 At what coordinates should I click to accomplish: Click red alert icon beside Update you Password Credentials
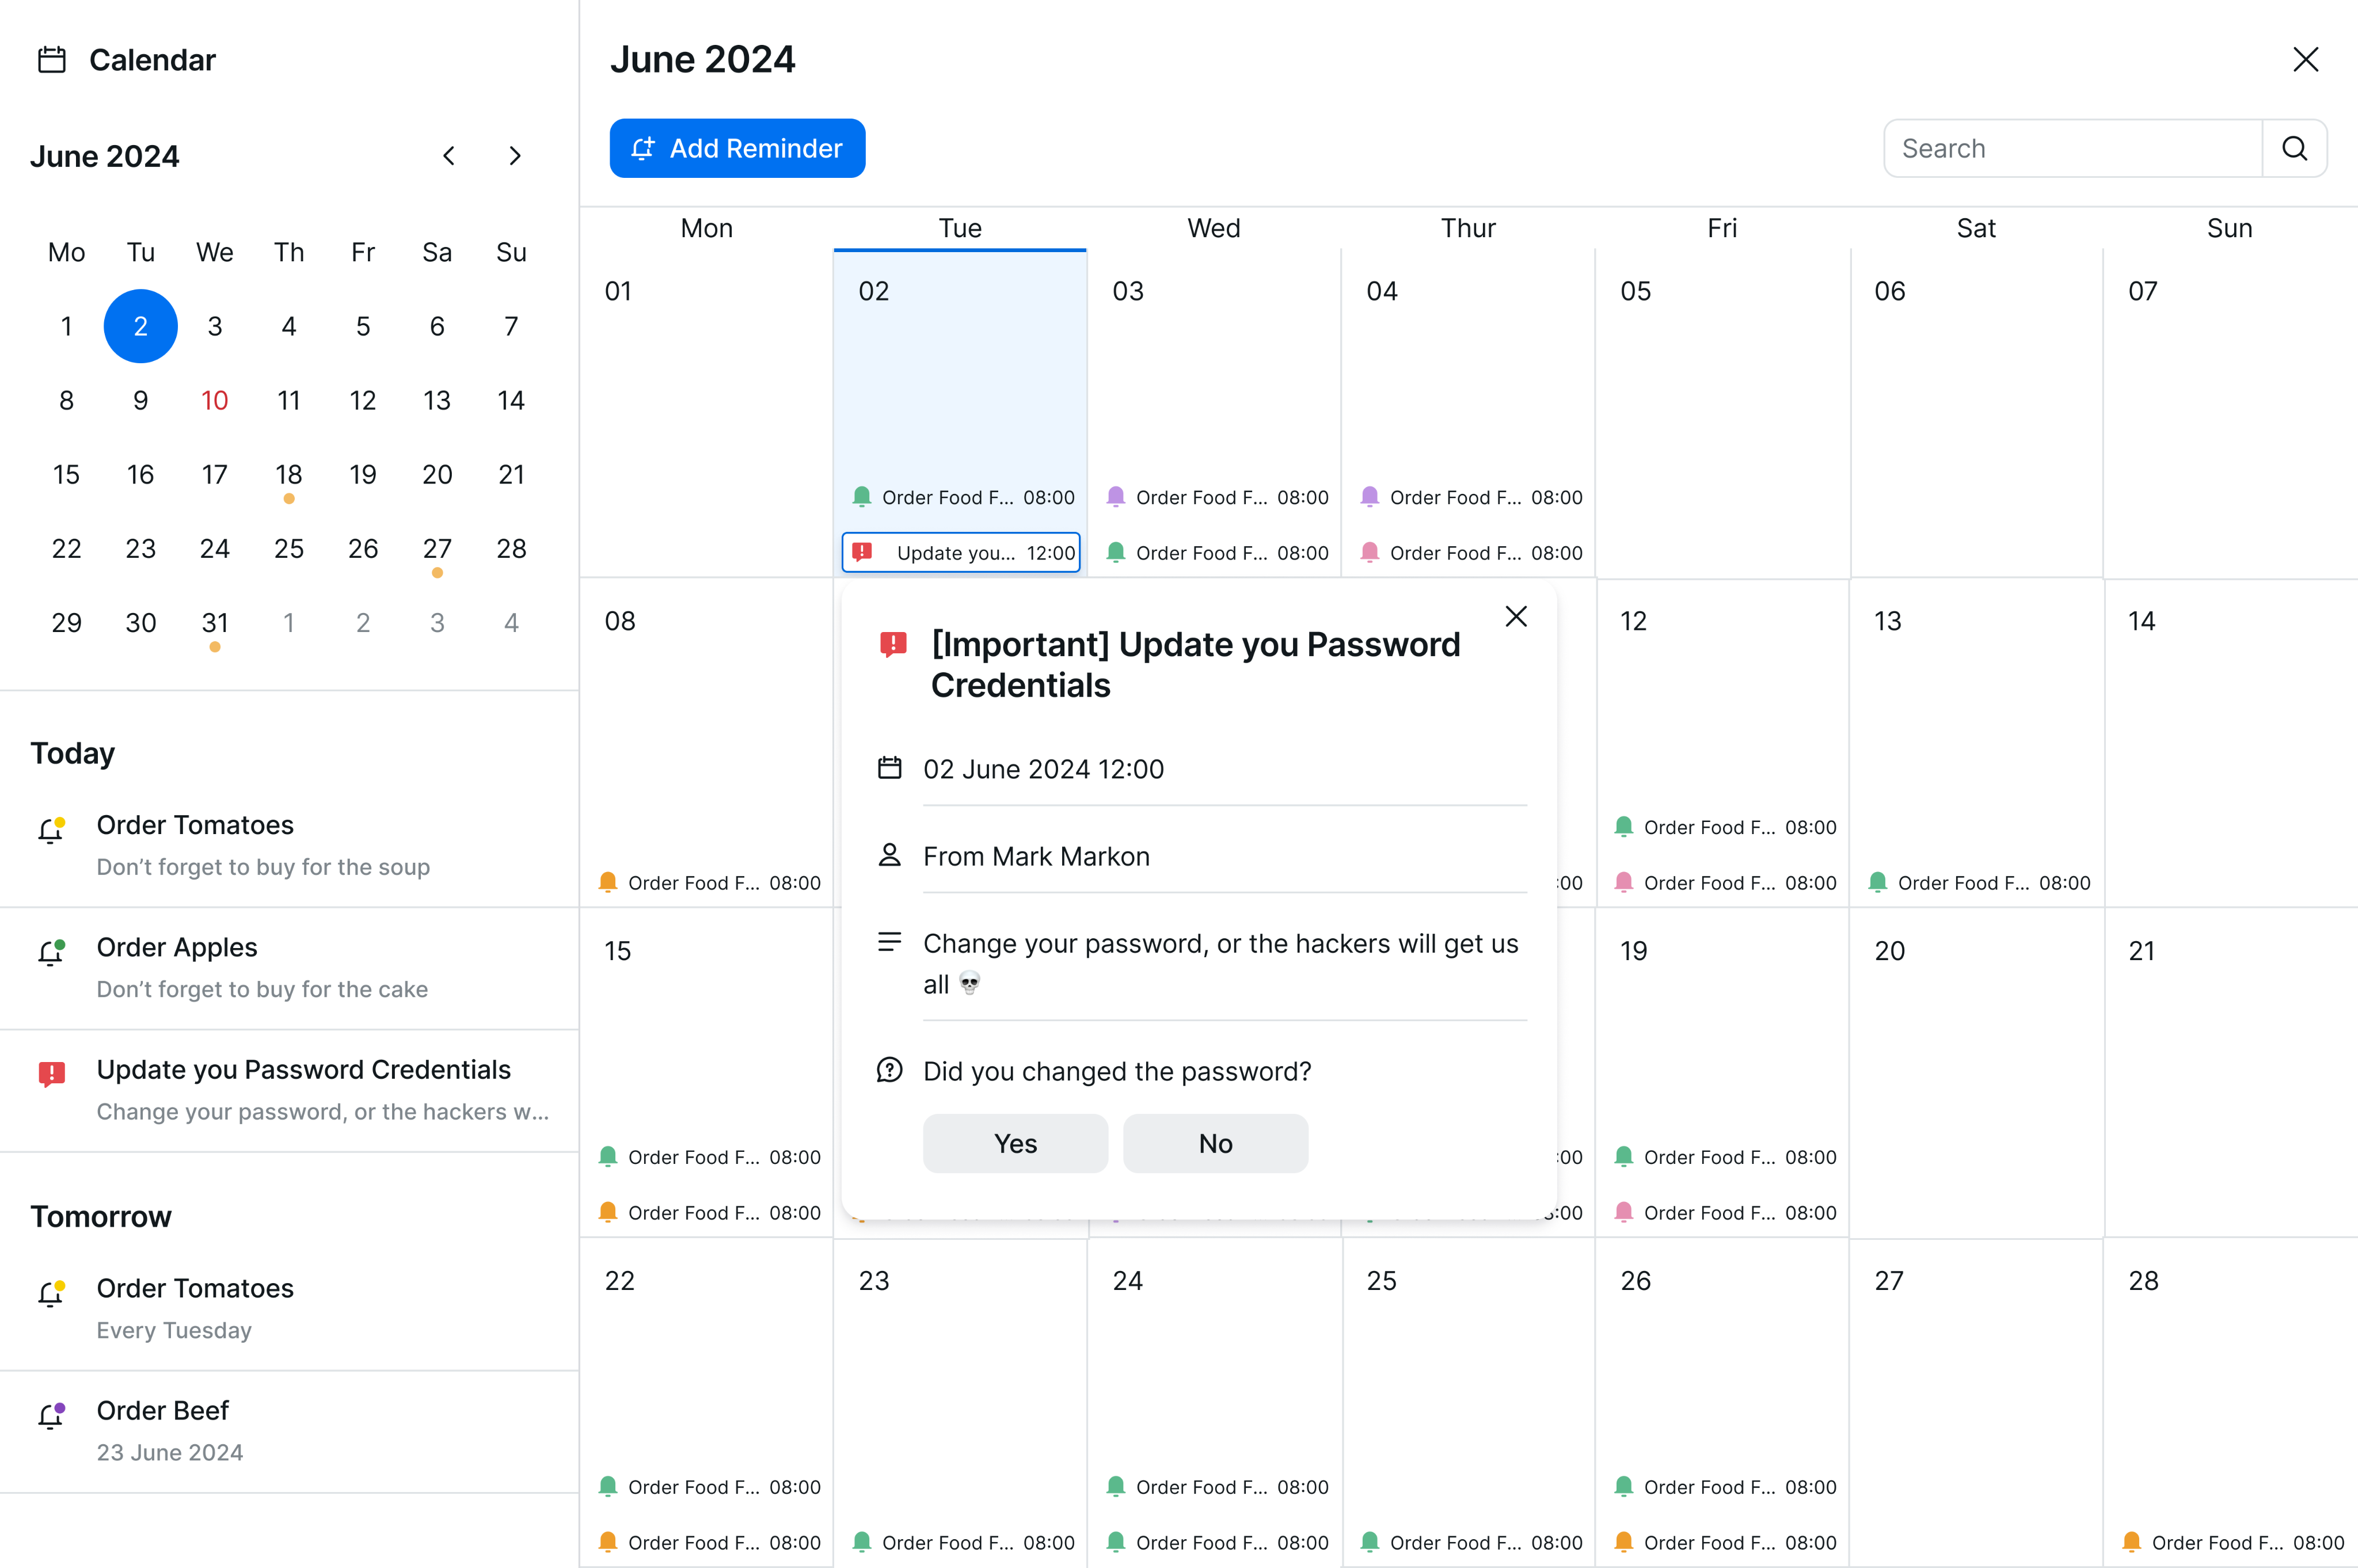52,1074
